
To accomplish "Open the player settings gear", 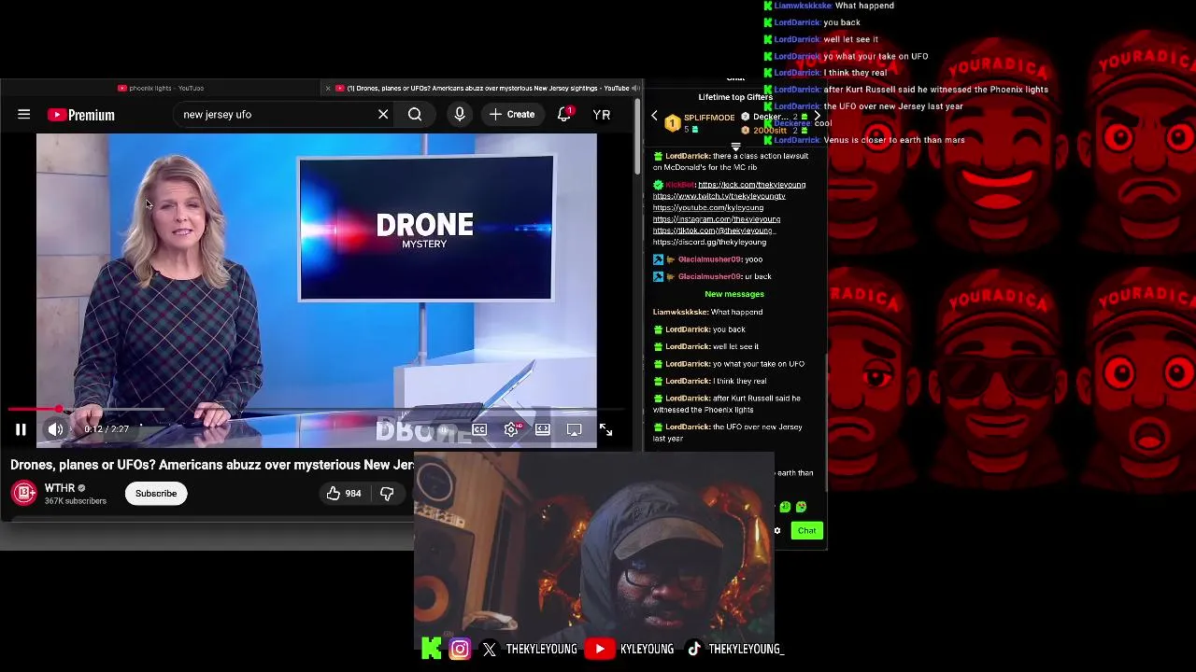I will pos(511,429).
